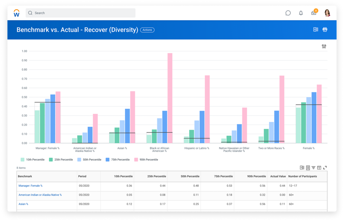This screenshot has width=344, height=221.
Task: Select the Period column header
Action: pos(82,176)
